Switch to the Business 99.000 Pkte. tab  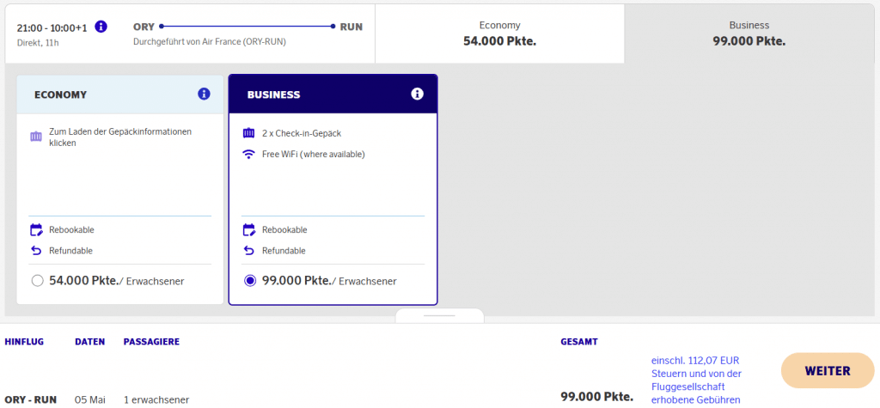click(x=749, y=33)
